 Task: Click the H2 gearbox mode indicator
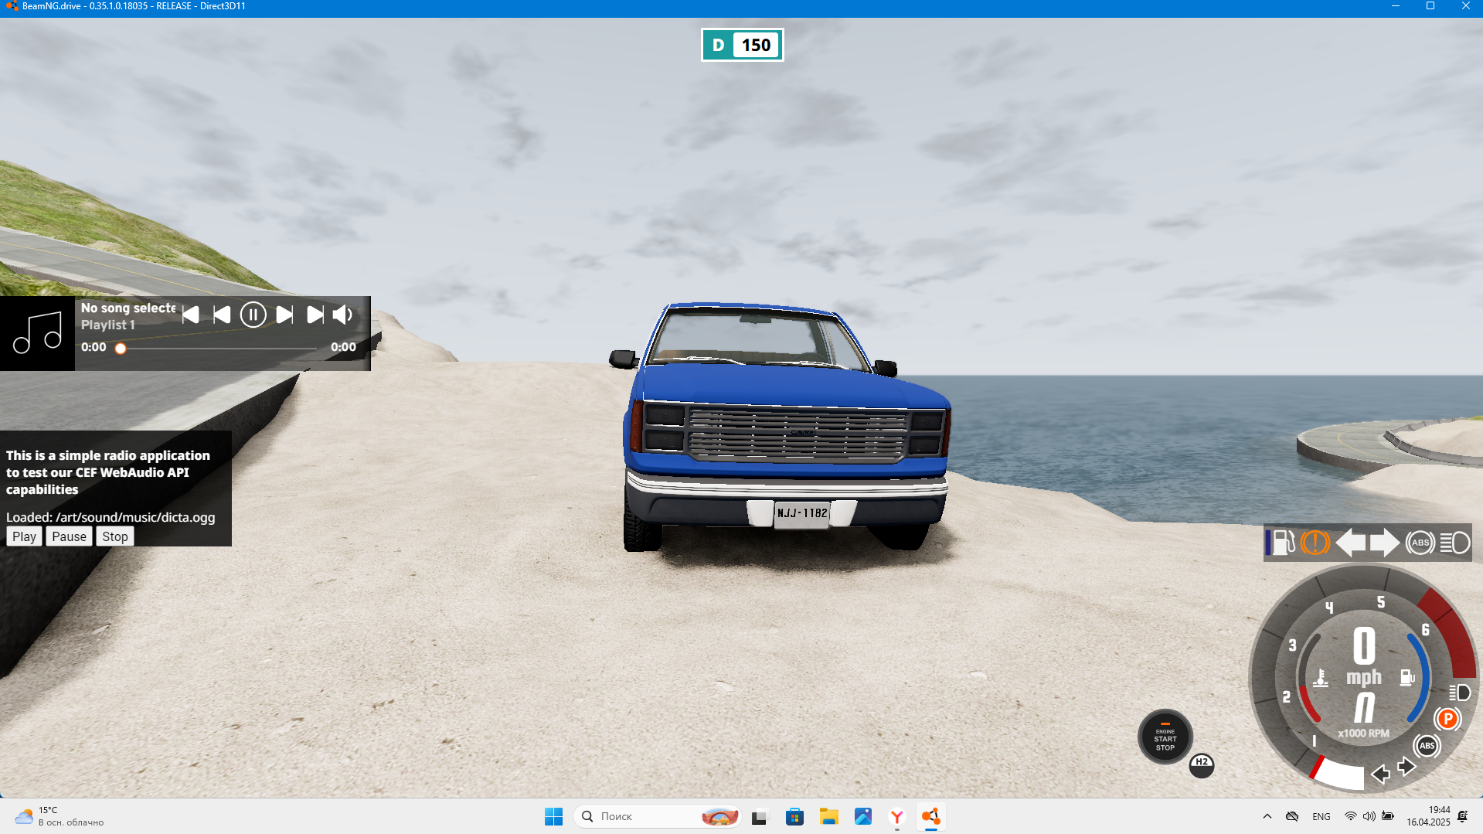(1202, 765)
